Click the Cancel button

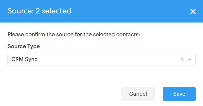[138, 94]
